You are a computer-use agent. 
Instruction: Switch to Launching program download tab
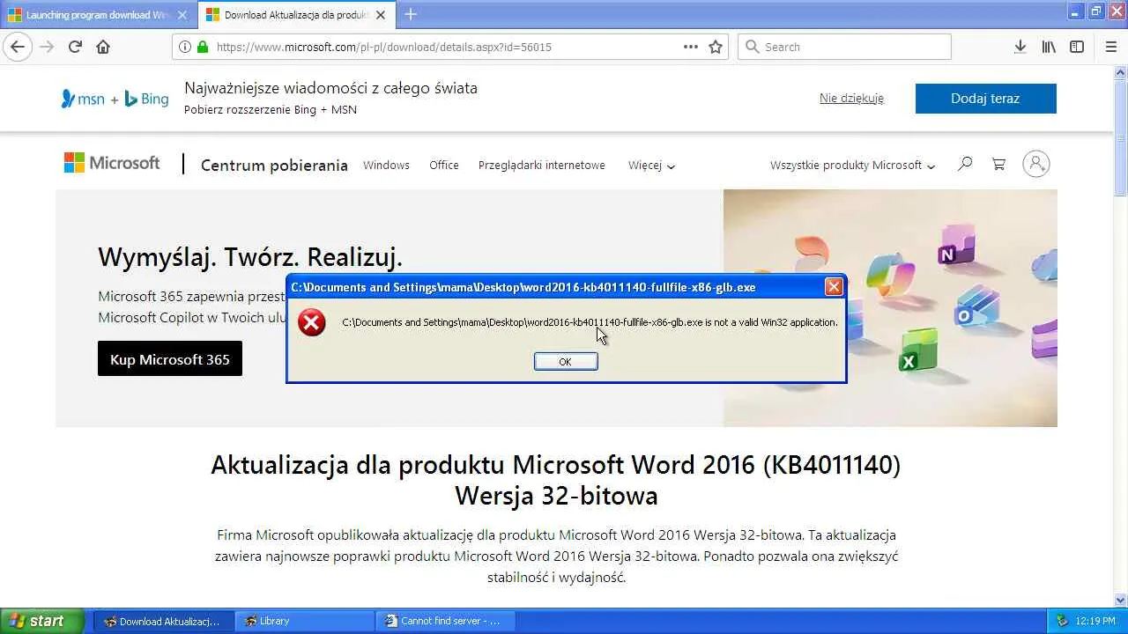[98, 15]
